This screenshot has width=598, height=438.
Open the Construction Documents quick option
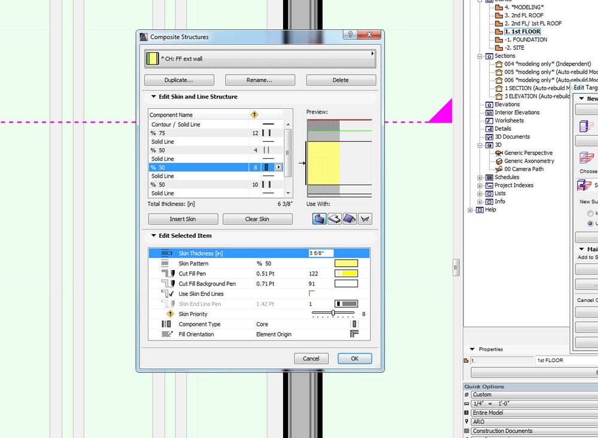pos(534,431)
